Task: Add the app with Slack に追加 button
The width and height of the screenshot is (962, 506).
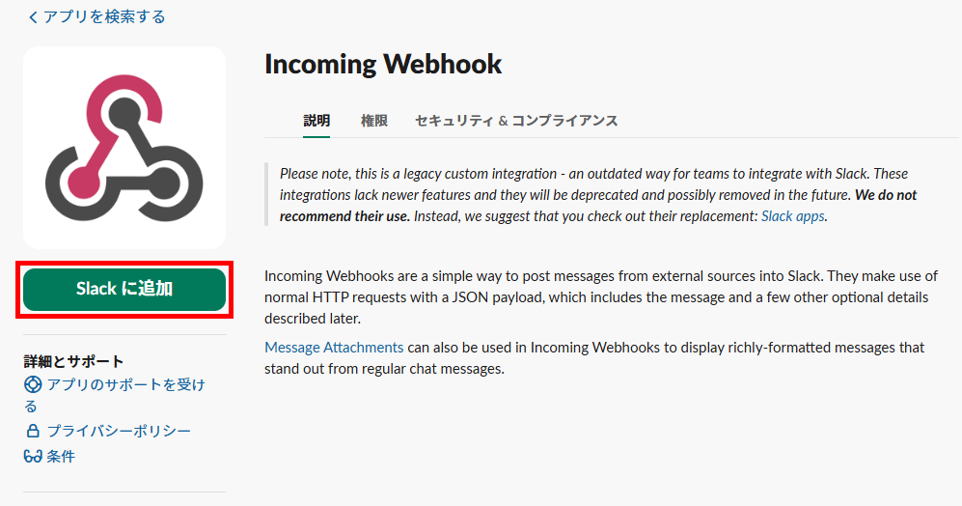Action: [x=124, y=289]
